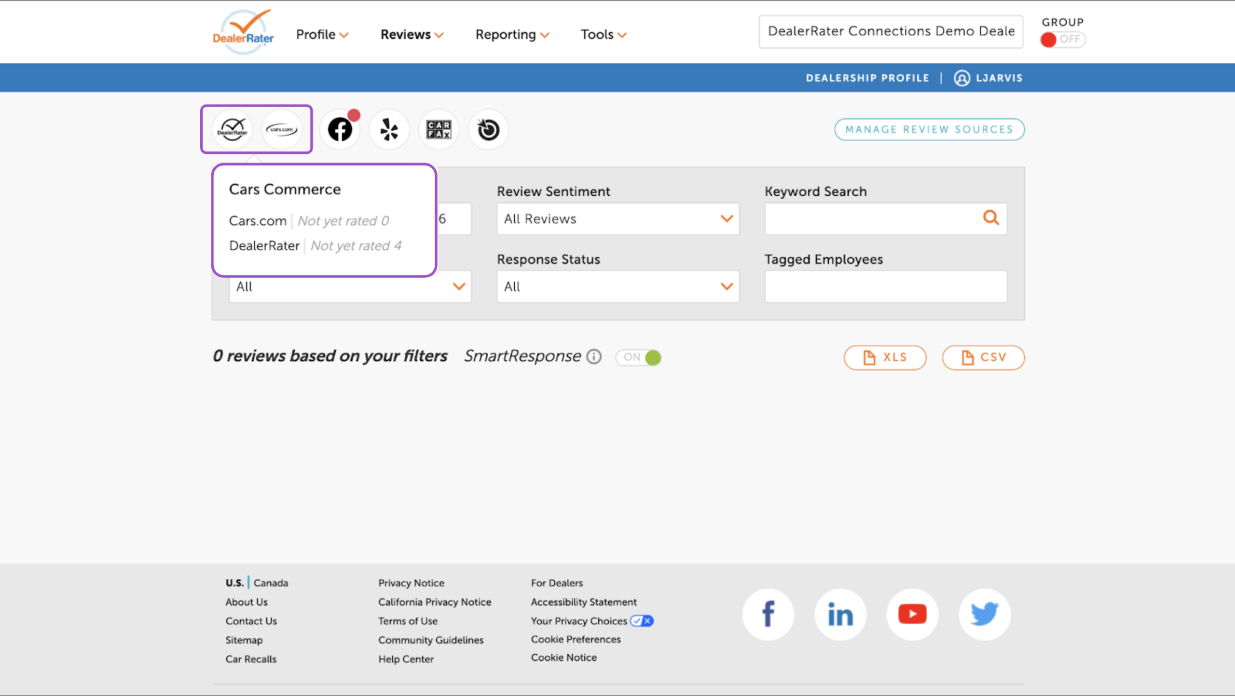Expand the Review Sentiment dropdown
The width and height of the screenshot is (1235, 696).
618,219
